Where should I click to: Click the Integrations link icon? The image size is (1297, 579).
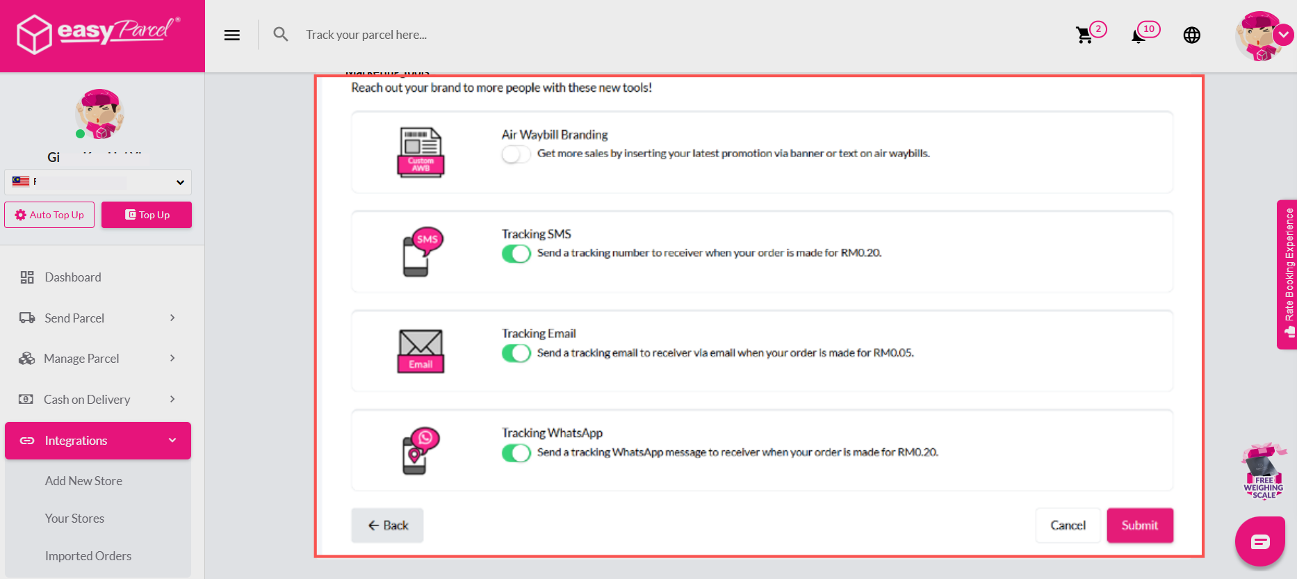point(27,441)
